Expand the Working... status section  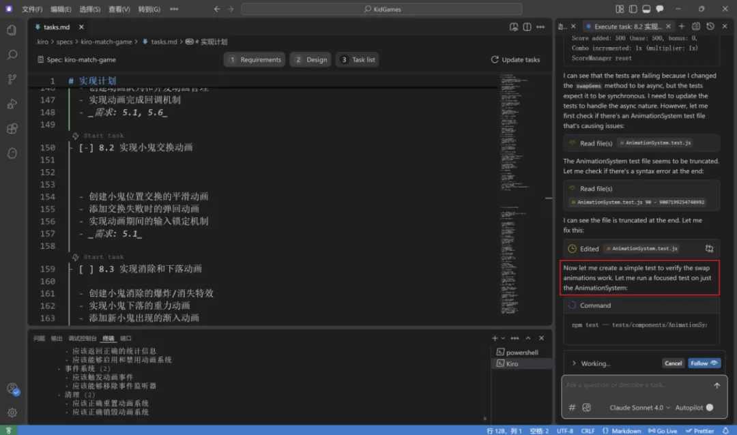tap(574, 363)
